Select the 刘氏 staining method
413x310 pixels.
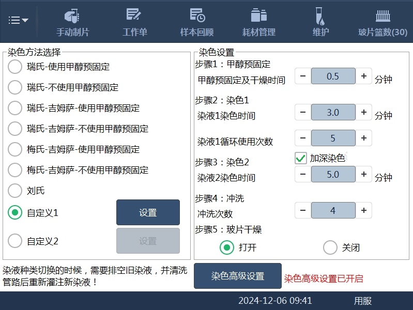pos(16,191)
